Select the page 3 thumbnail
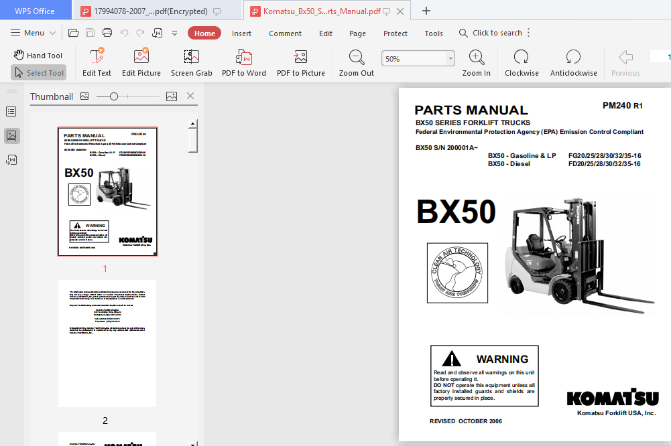Viewport: 671px width, 446px height. point(107,439)
